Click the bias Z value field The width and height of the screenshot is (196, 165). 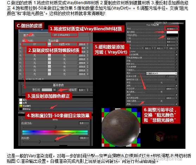[172, 48]
